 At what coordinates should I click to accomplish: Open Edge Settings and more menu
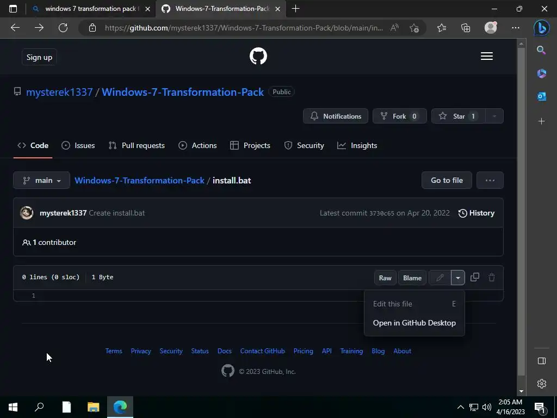pyautogui.click(x=516, y=28)
